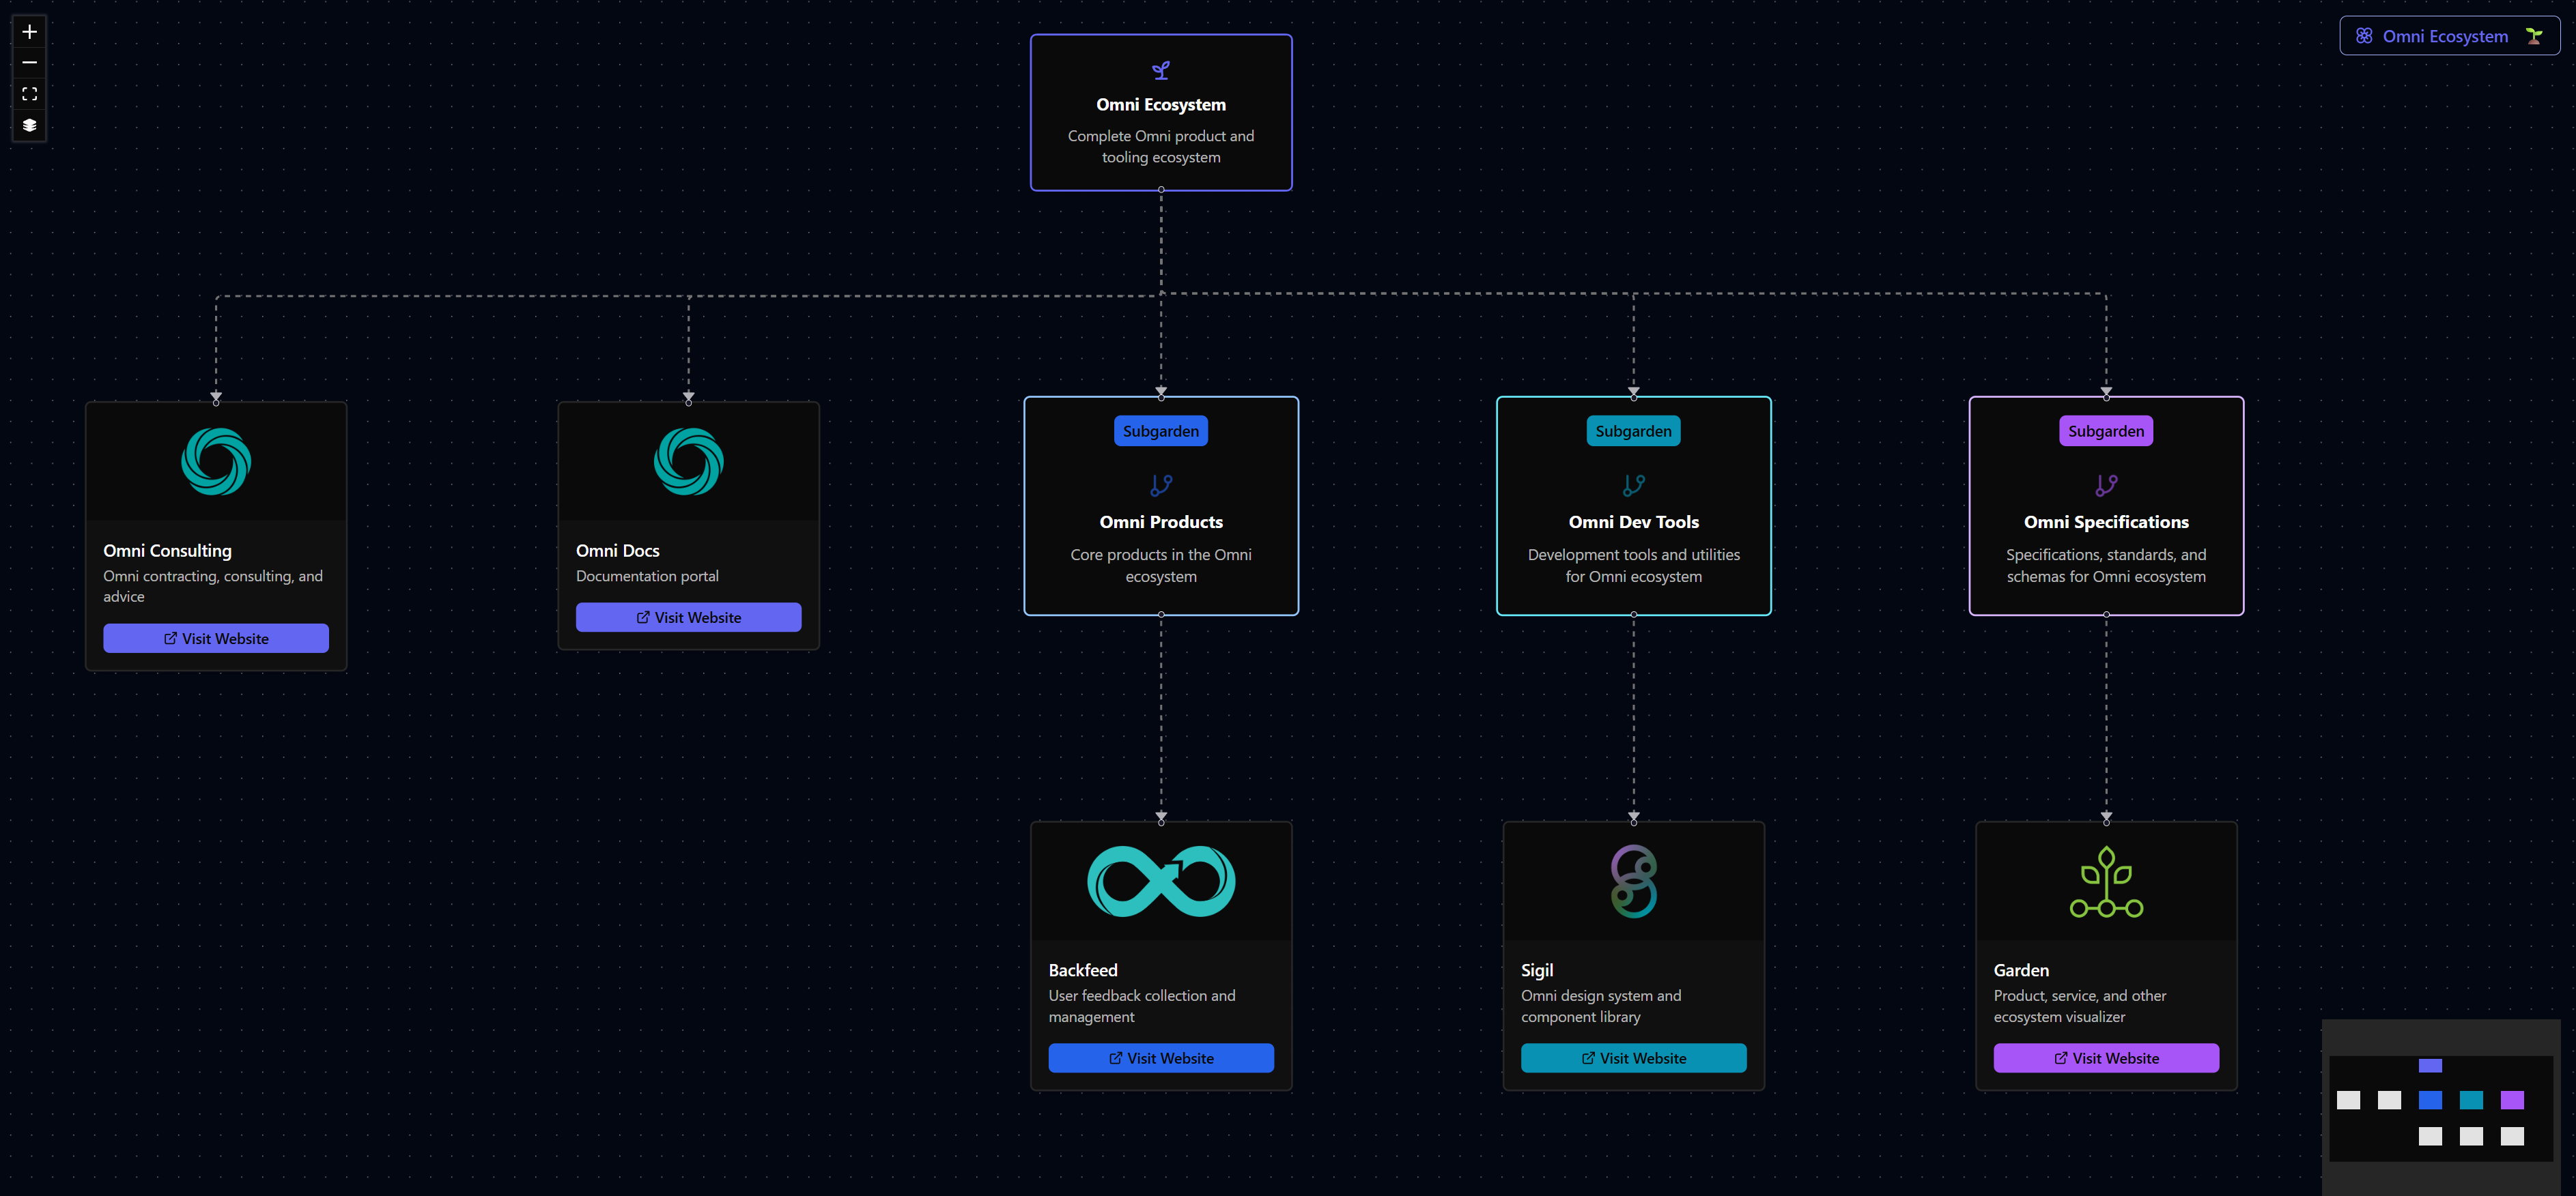Visit the Sigil website
The width and height of the screenshot is (2576, 1196).
tap(1633, 1058)
